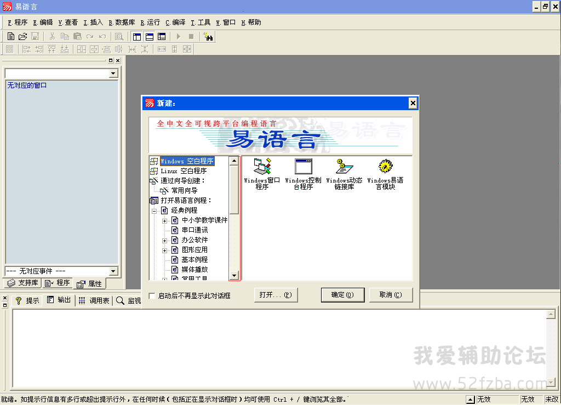Viewport: 561px width, 405px height.
Task: Click the New file toolbar icon
Action: tap(11, 37)
